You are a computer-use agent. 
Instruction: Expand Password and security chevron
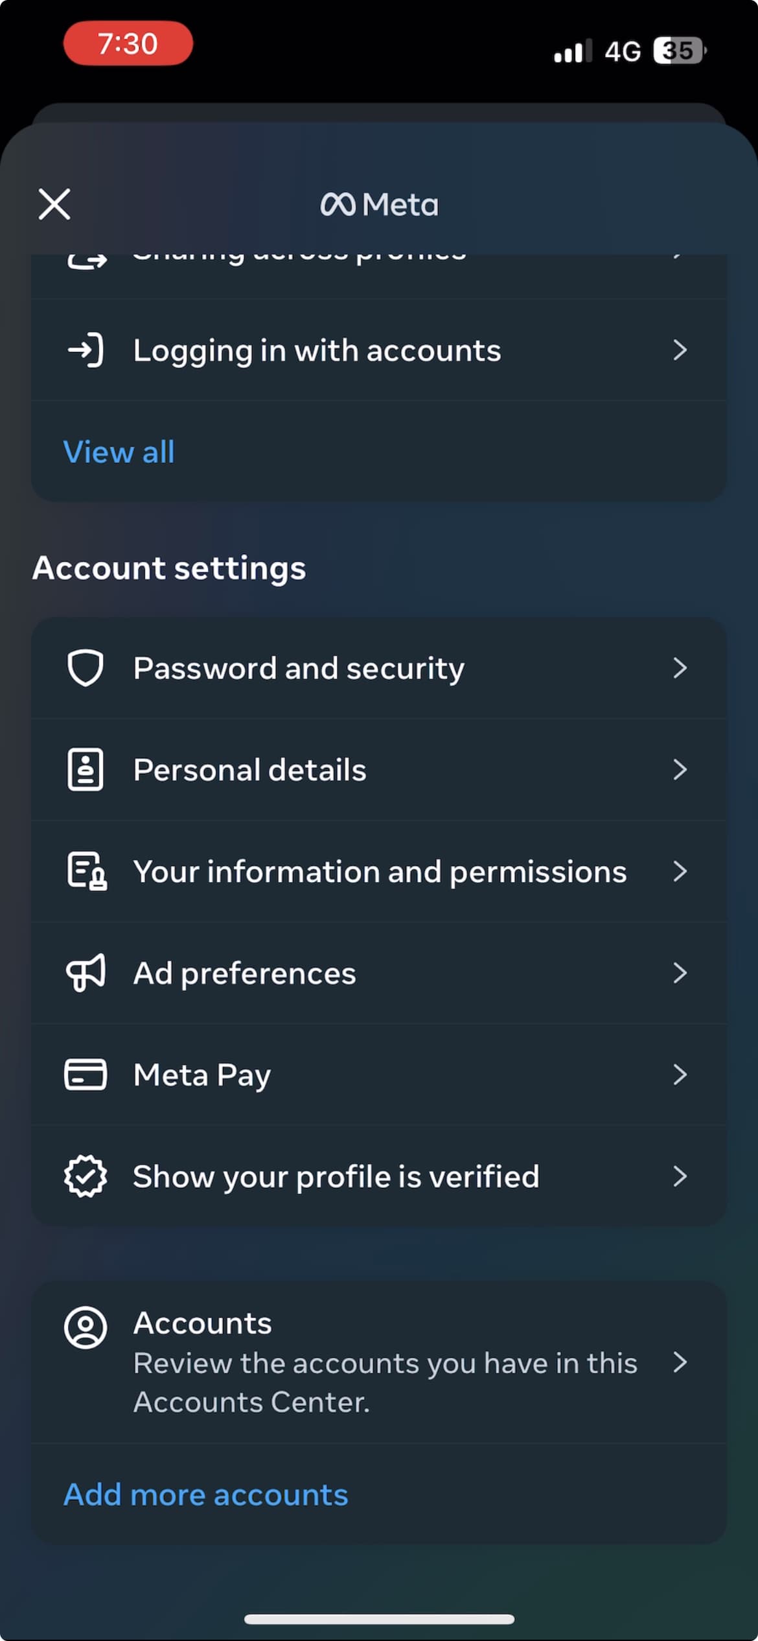coord(680,668)
